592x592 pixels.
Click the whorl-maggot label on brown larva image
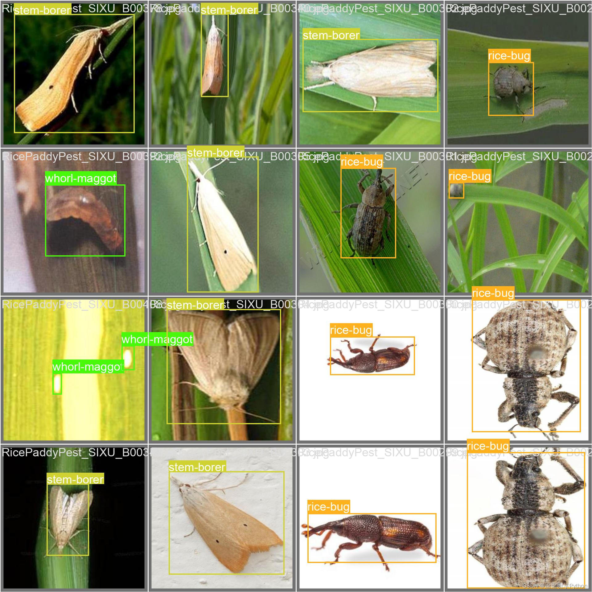(x=81, y=179)
